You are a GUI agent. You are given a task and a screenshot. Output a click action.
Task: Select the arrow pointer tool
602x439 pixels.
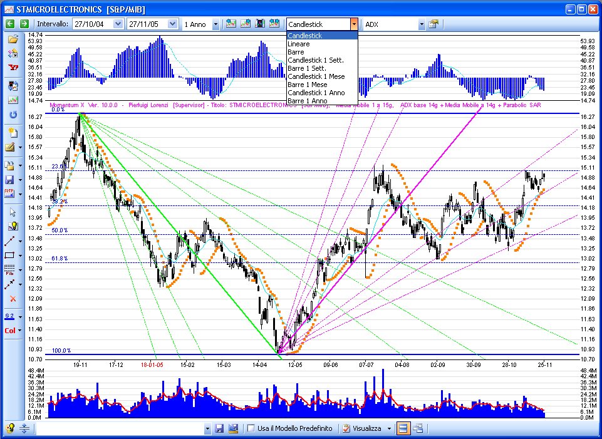pos(13,212)
